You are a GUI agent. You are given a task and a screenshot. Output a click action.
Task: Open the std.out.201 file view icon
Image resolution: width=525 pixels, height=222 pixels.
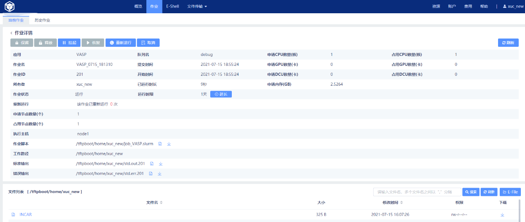pyautogui.click(x=152, y=164)
